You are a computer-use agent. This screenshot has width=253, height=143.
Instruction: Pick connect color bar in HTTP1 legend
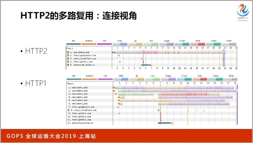click(90, 79)
